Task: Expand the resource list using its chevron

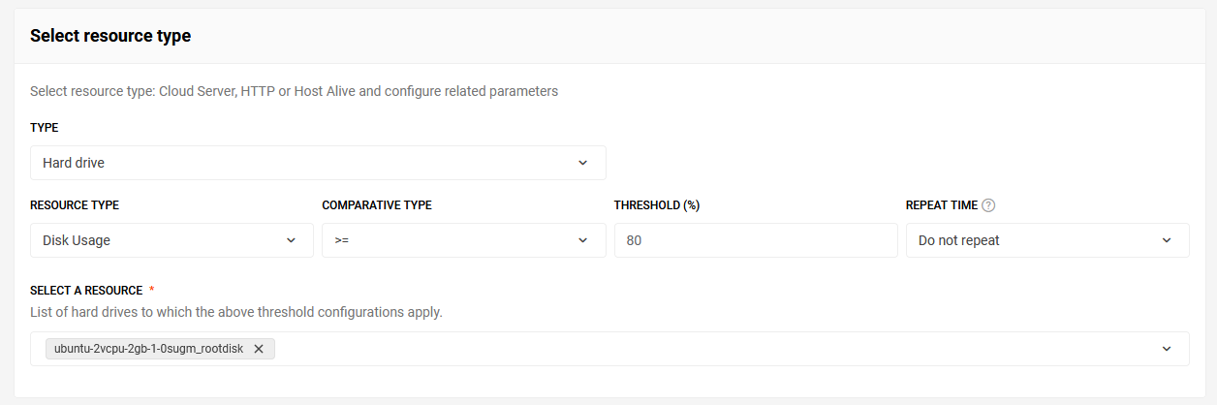Action: point(1166,349)
